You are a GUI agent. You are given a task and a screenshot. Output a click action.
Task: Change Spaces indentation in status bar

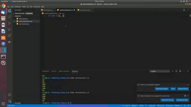[135, 106]
